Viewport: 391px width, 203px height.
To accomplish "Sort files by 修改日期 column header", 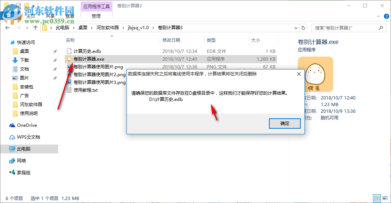I will 171,40.
